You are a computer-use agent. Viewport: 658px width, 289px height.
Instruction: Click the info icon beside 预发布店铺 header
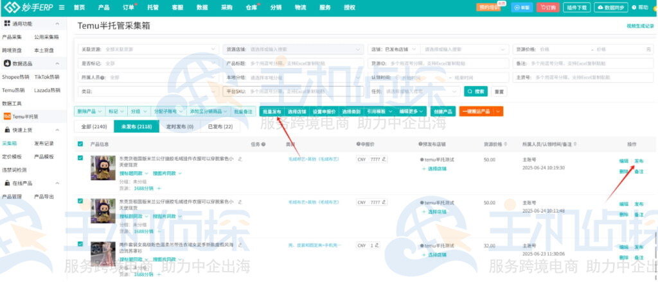click(420, 144)
